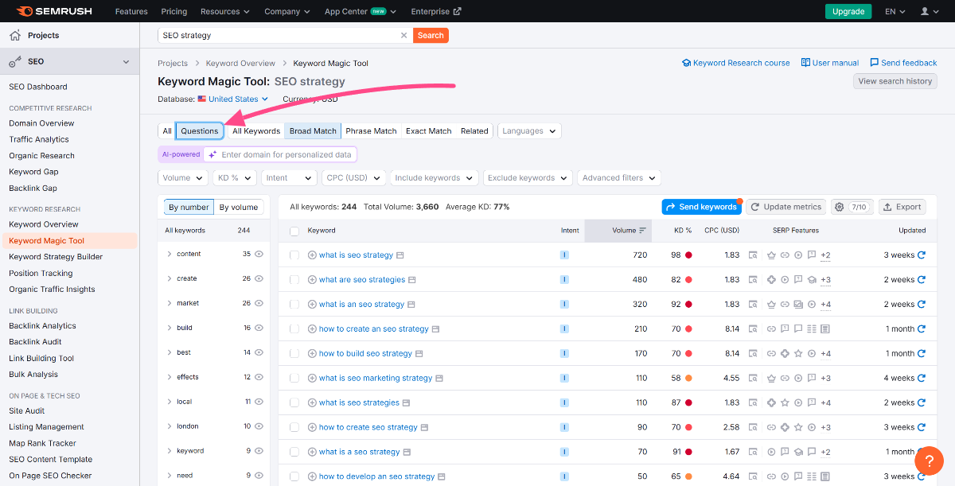955x486 pixels.
Task: Toggle visibility eye for 'content' group
Action: tap(259, 254)
